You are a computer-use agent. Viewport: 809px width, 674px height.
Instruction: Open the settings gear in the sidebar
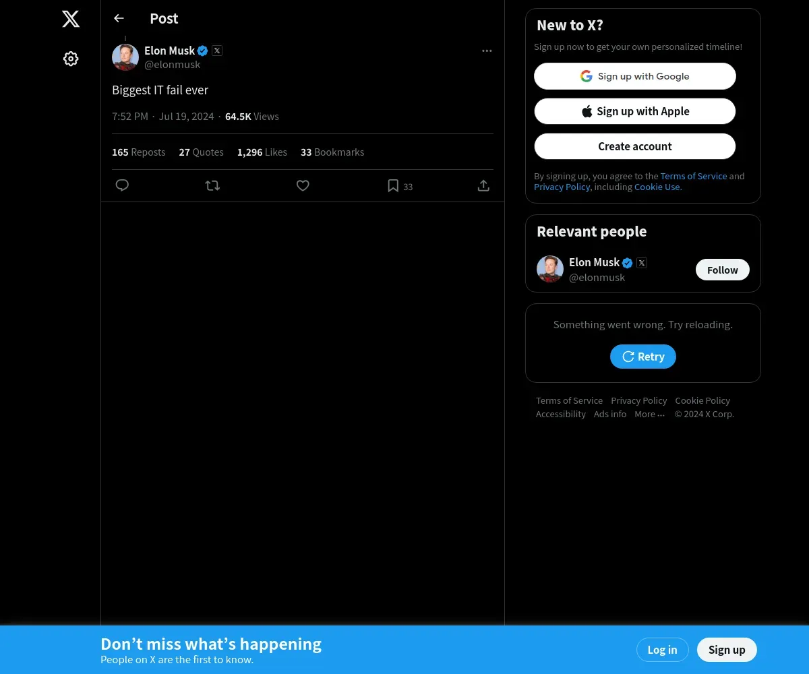click(71, 59)
